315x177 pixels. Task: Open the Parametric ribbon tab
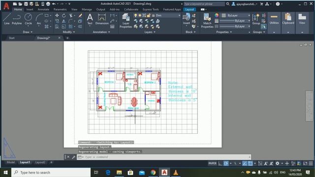(x=60, y=9)
